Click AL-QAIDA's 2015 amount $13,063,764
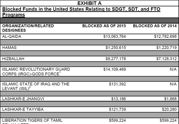Screen dimensions: 179x124 pos(111,36)
